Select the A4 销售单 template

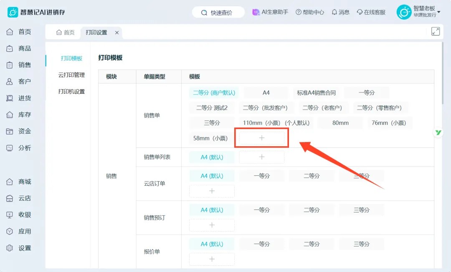266,92
